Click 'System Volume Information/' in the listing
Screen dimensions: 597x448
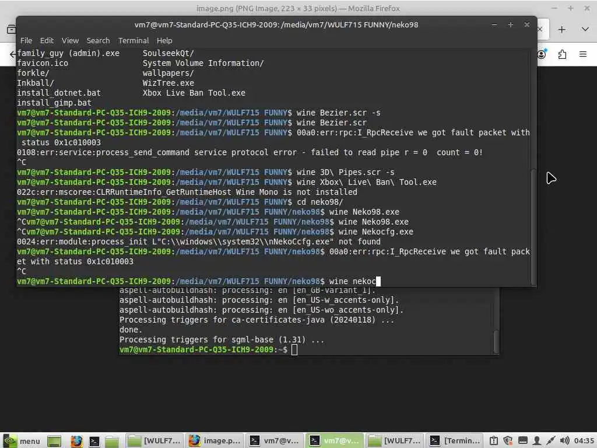[203, 63]
